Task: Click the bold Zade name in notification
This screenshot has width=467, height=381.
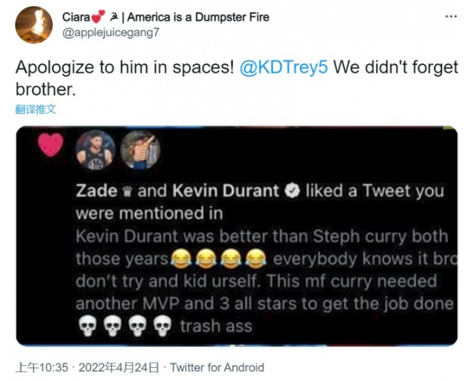Action: [x=96, y=192]
